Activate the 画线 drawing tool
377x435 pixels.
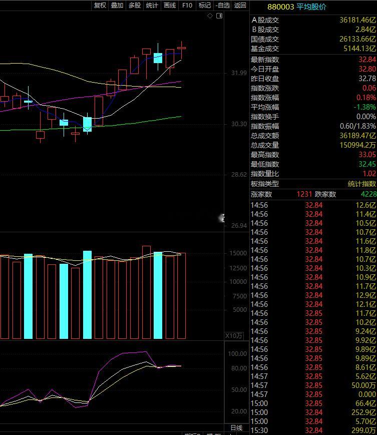coord(170,6)
